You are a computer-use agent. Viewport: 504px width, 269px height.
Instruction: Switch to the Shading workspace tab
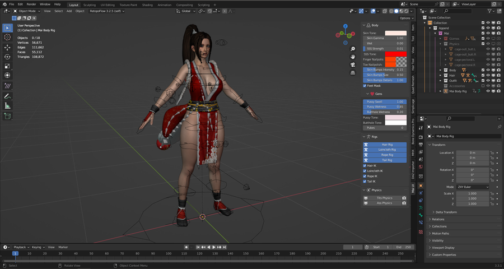[x=147, y=5]
